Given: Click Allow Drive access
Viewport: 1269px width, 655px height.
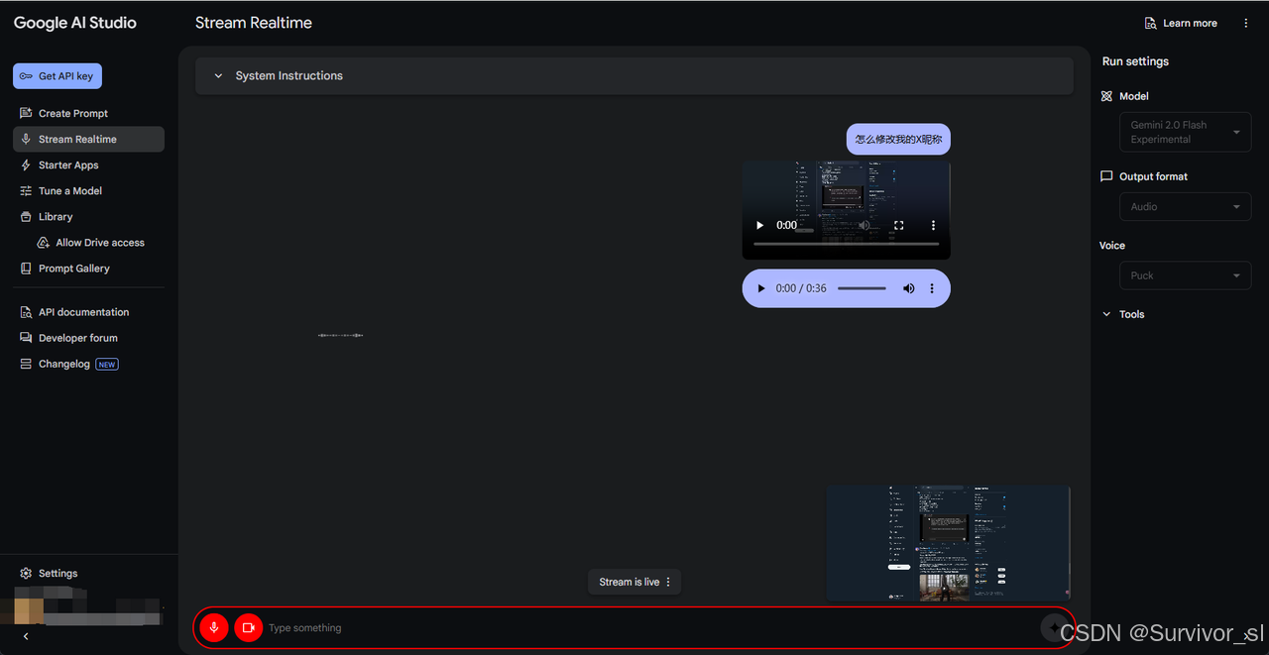Looking at the screenshot, I should pyautogui.click(x=100, y=242).
